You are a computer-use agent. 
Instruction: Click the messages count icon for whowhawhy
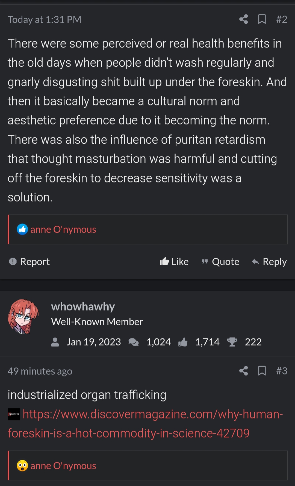pyautogui.click(x=134, y=342)
